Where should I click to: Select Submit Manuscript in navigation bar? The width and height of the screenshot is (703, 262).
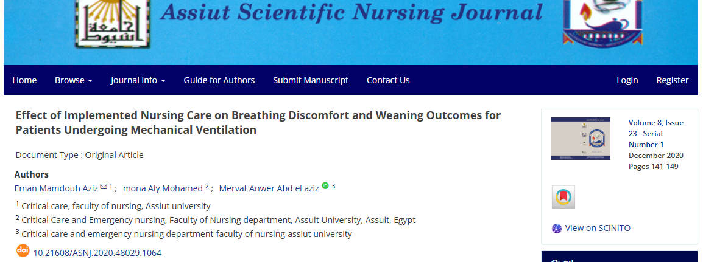311,80
